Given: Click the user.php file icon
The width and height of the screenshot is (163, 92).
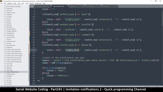Looking at the screenshot, I should point(5,78).
